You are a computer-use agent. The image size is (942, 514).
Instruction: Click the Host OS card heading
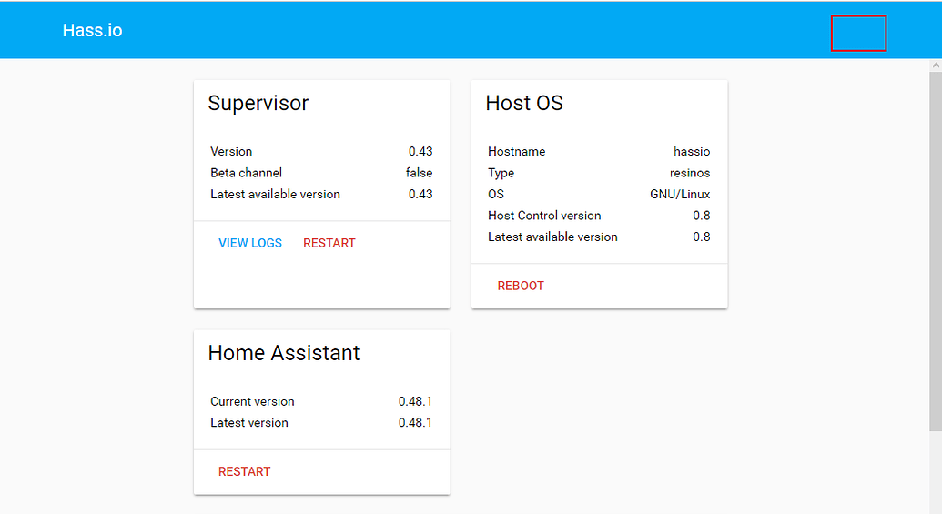[x=524, y=104]
